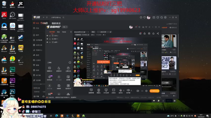
Task: Mute the 扬声器 speaker
Action: (128, 90)
